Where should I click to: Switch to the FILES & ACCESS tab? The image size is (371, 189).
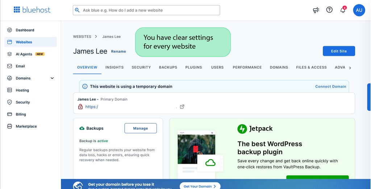click(x=311, y=67)
